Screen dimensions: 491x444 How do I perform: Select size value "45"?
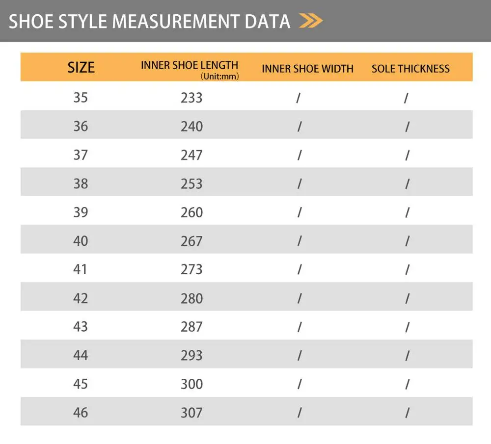(81, 384)
